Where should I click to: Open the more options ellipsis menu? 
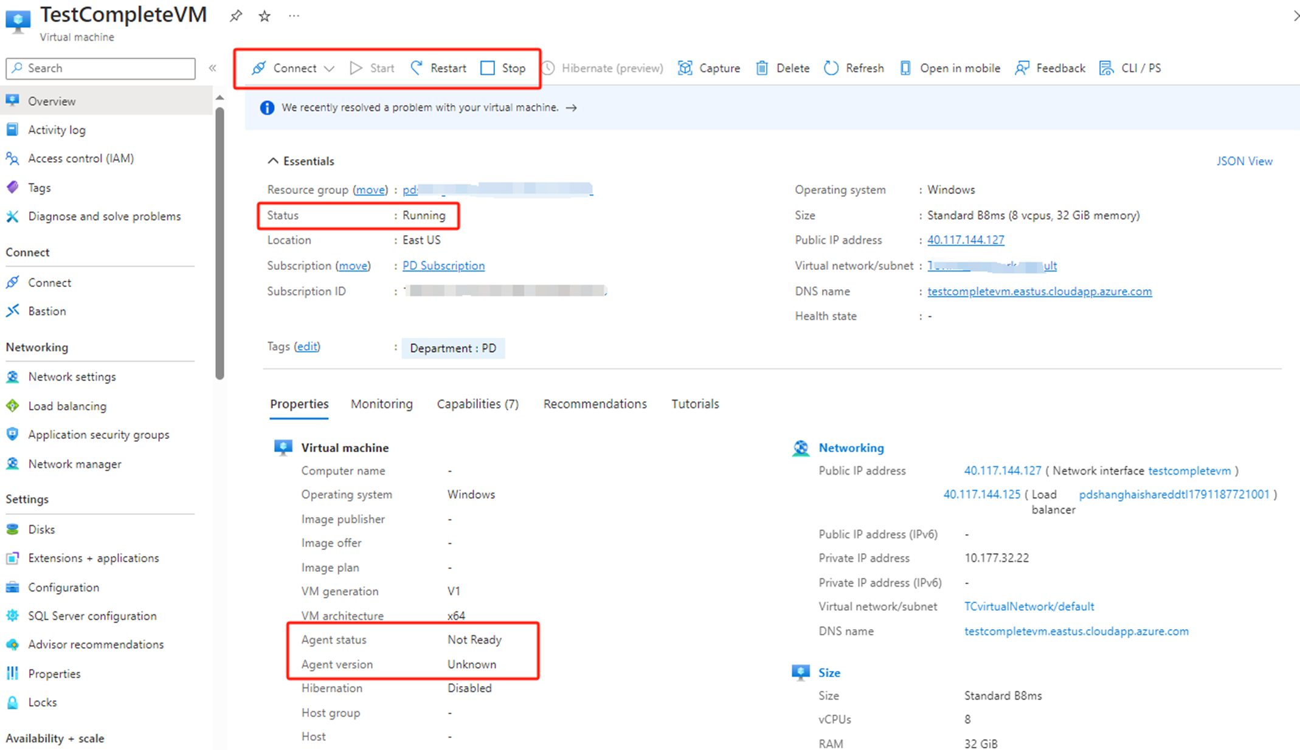click(x=294, y=16)
